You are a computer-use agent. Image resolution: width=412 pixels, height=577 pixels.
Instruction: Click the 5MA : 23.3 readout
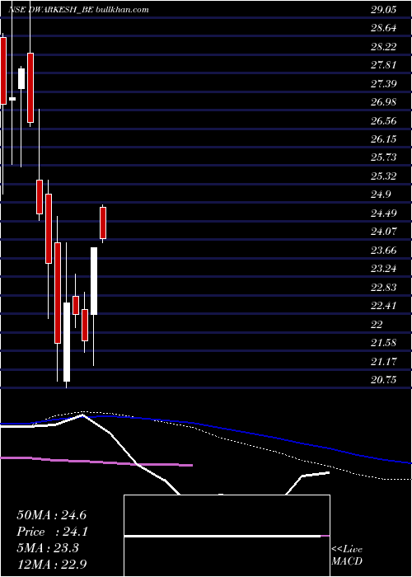[48, 548]
